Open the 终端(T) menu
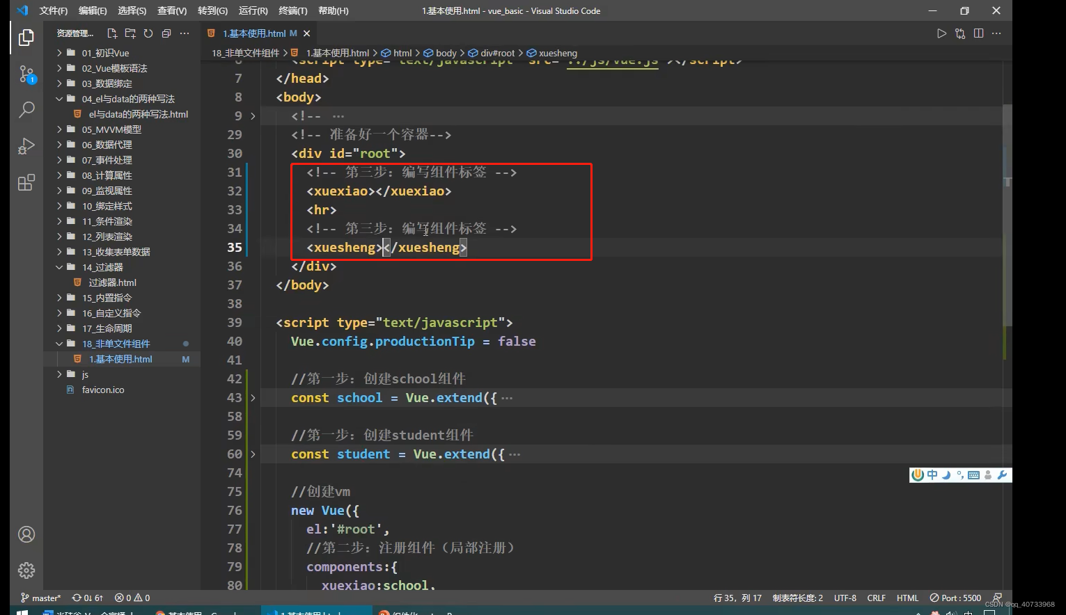 pos(292,10)
